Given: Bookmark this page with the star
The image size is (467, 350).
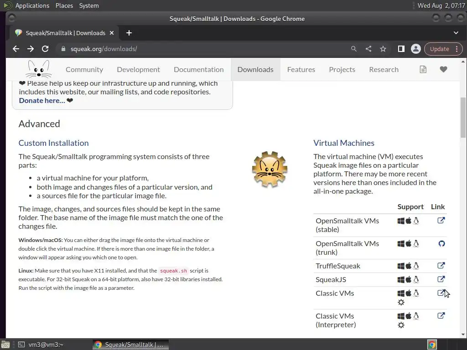Looking at the screenshot, I should 383,49.
